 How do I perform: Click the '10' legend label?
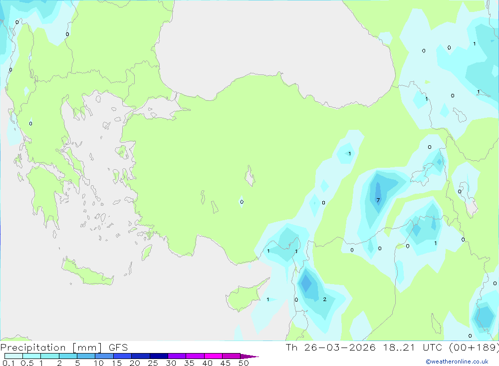[x=98, y=363]
